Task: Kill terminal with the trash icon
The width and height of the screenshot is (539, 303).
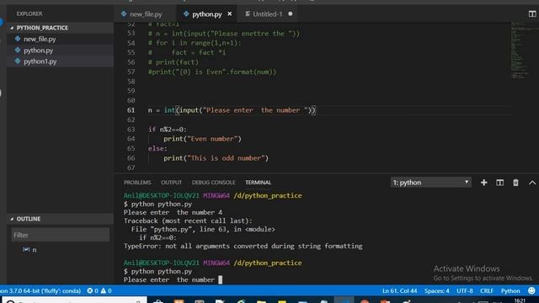Action: coord(515,183)
